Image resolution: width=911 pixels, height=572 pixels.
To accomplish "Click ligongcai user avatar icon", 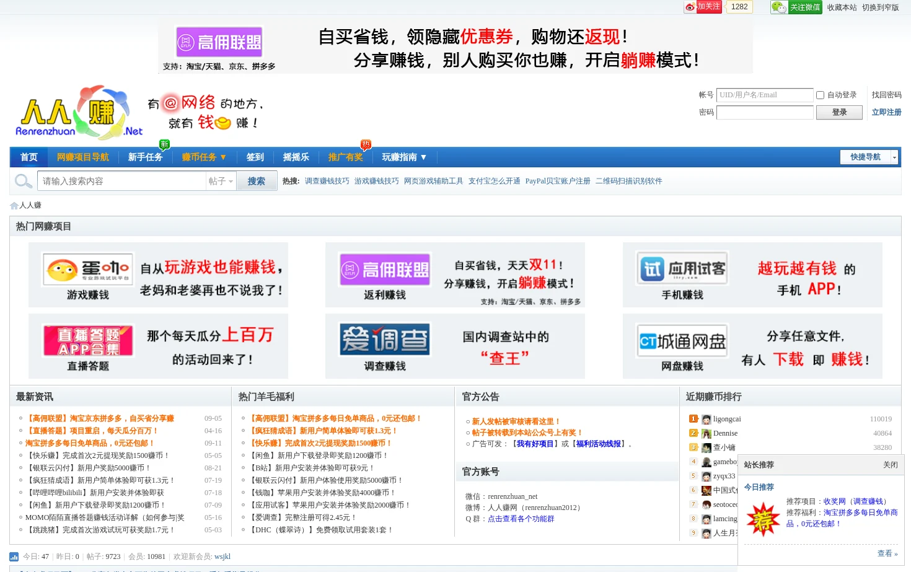I will point(706,420).
